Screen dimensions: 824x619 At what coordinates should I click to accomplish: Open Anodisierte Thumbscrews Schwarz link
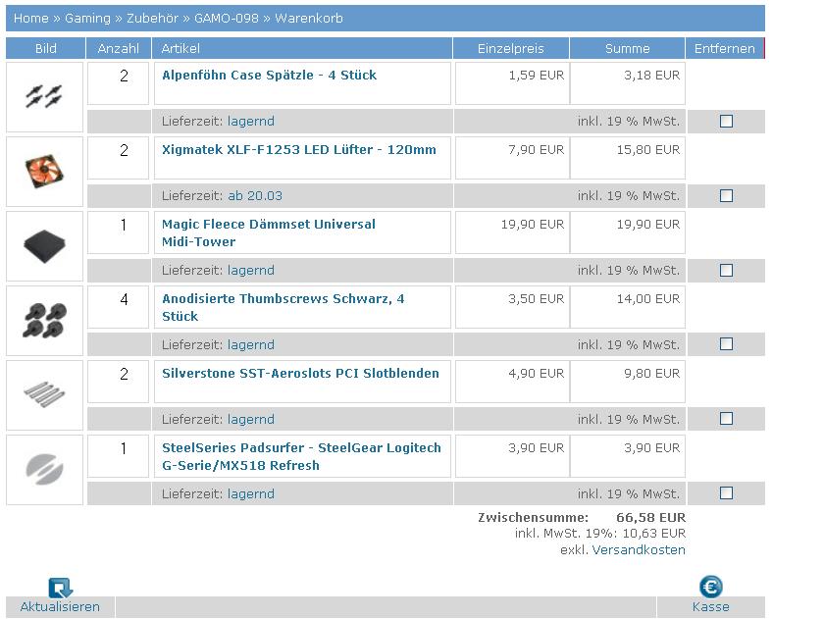tap(283, 307)
